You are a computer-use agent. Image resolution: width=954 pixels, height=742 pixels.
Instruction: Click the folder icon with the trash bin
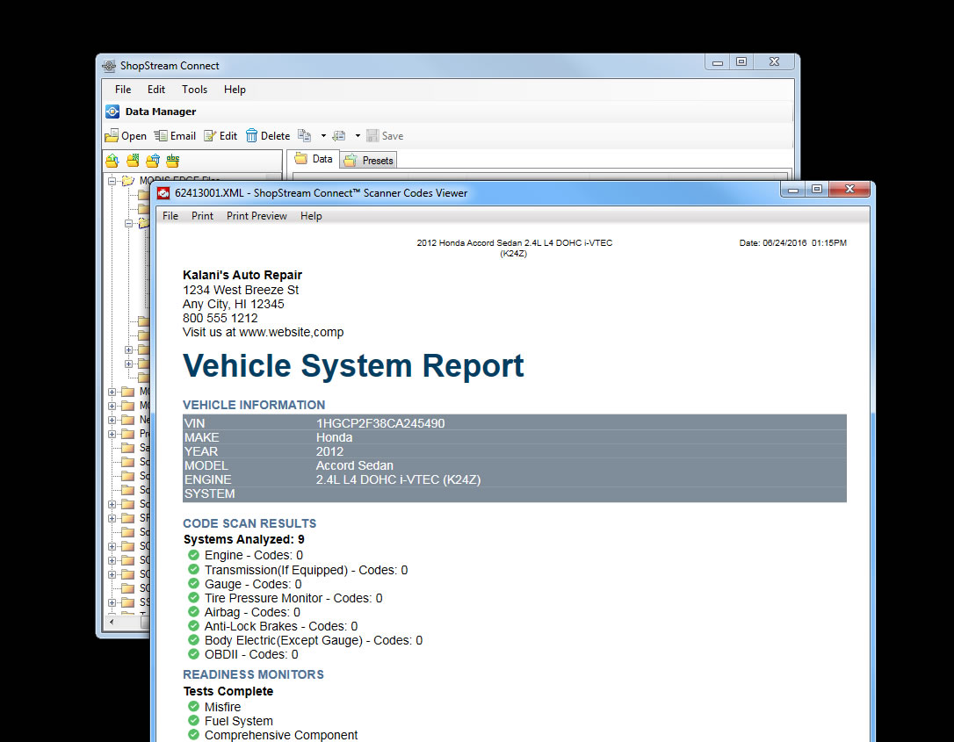pos(153,161)
